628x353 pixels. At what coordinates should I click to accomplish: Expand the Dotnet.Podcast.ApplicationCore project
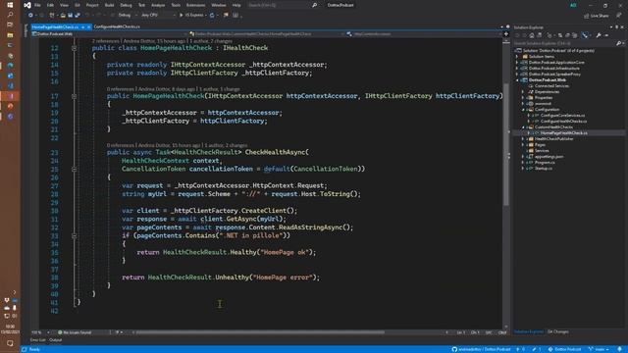click(x=517, y=63)
